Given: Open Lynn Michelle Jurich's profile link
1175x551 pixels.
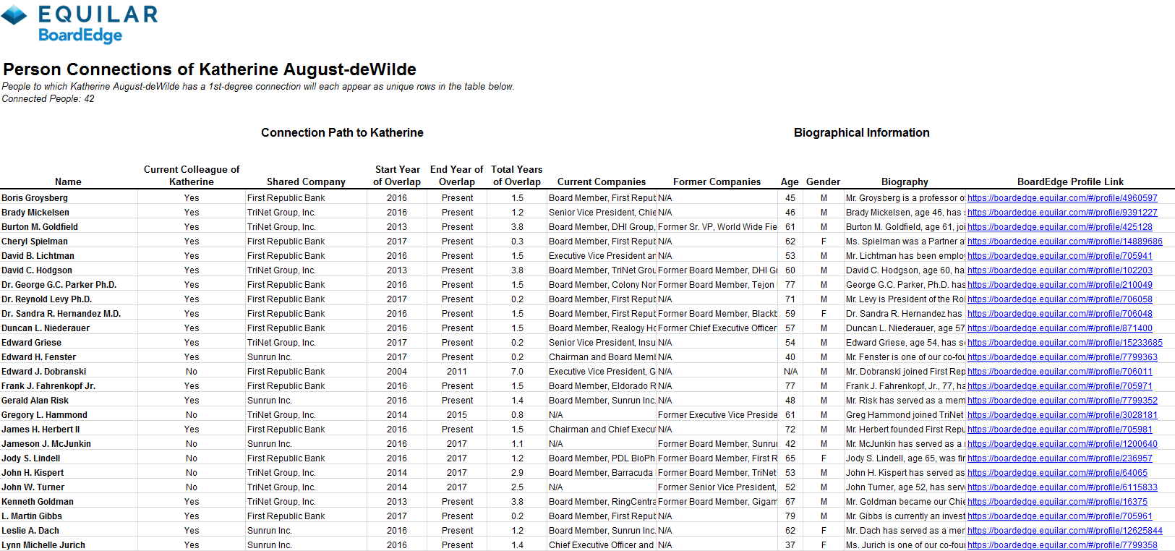Looking at the screenshot, I should pyautogui.click(x=1062, y=545).
